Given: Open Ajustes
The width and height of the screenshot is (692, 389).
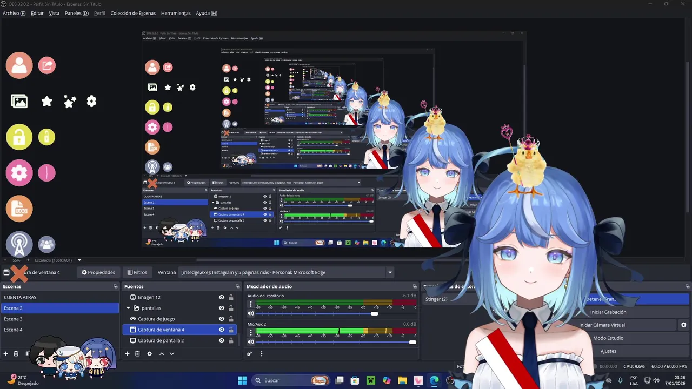Looking at the screenshot, I should tap(608, 351).
